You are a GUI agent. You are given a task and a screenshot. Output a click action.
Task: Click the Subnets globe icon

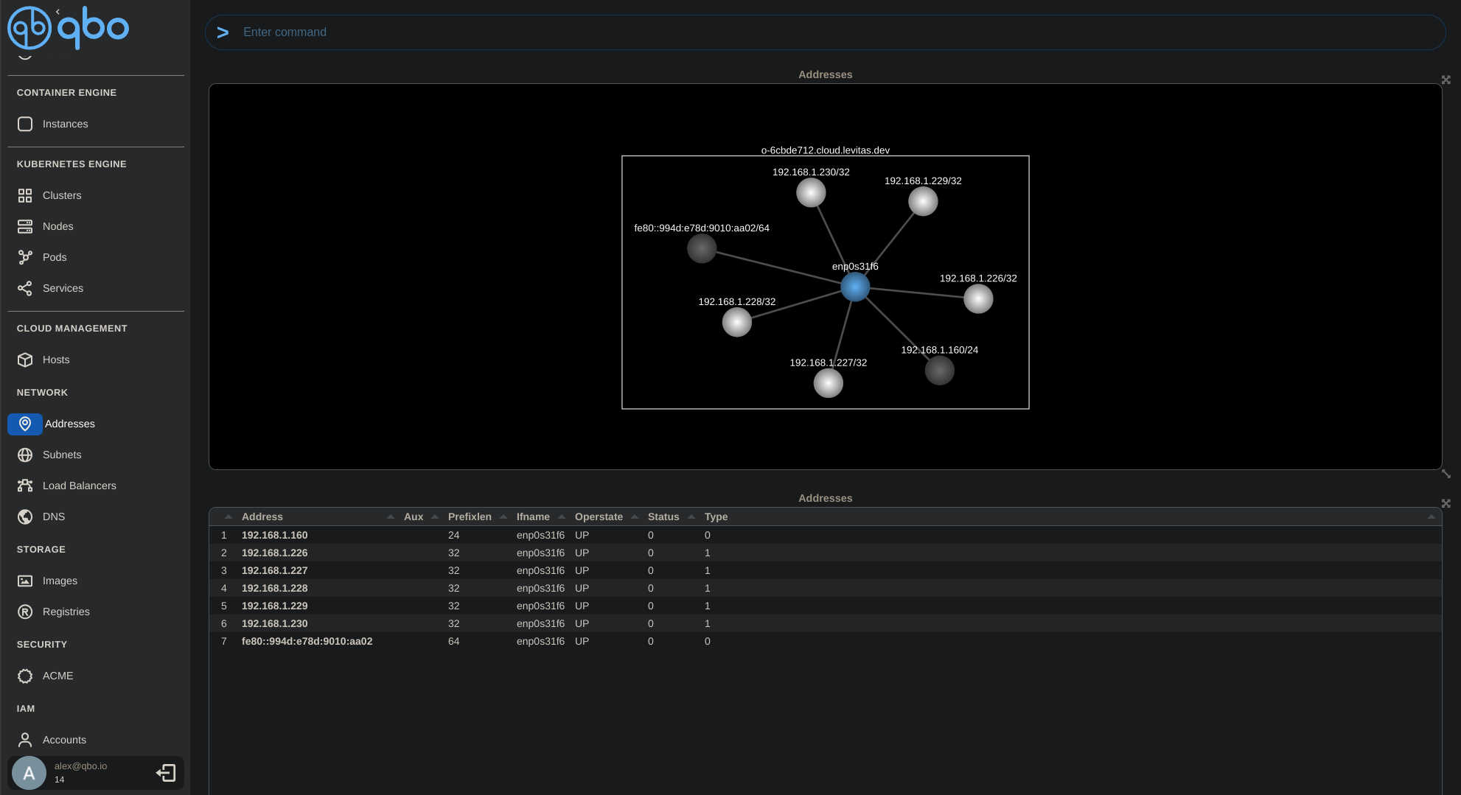click(x=25, y=455)
